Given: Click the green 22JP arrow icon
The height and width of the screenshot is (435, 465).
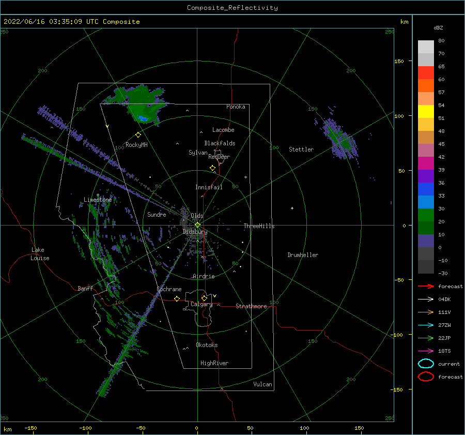Looking at the screenshot, I should (x=426, y=338).
